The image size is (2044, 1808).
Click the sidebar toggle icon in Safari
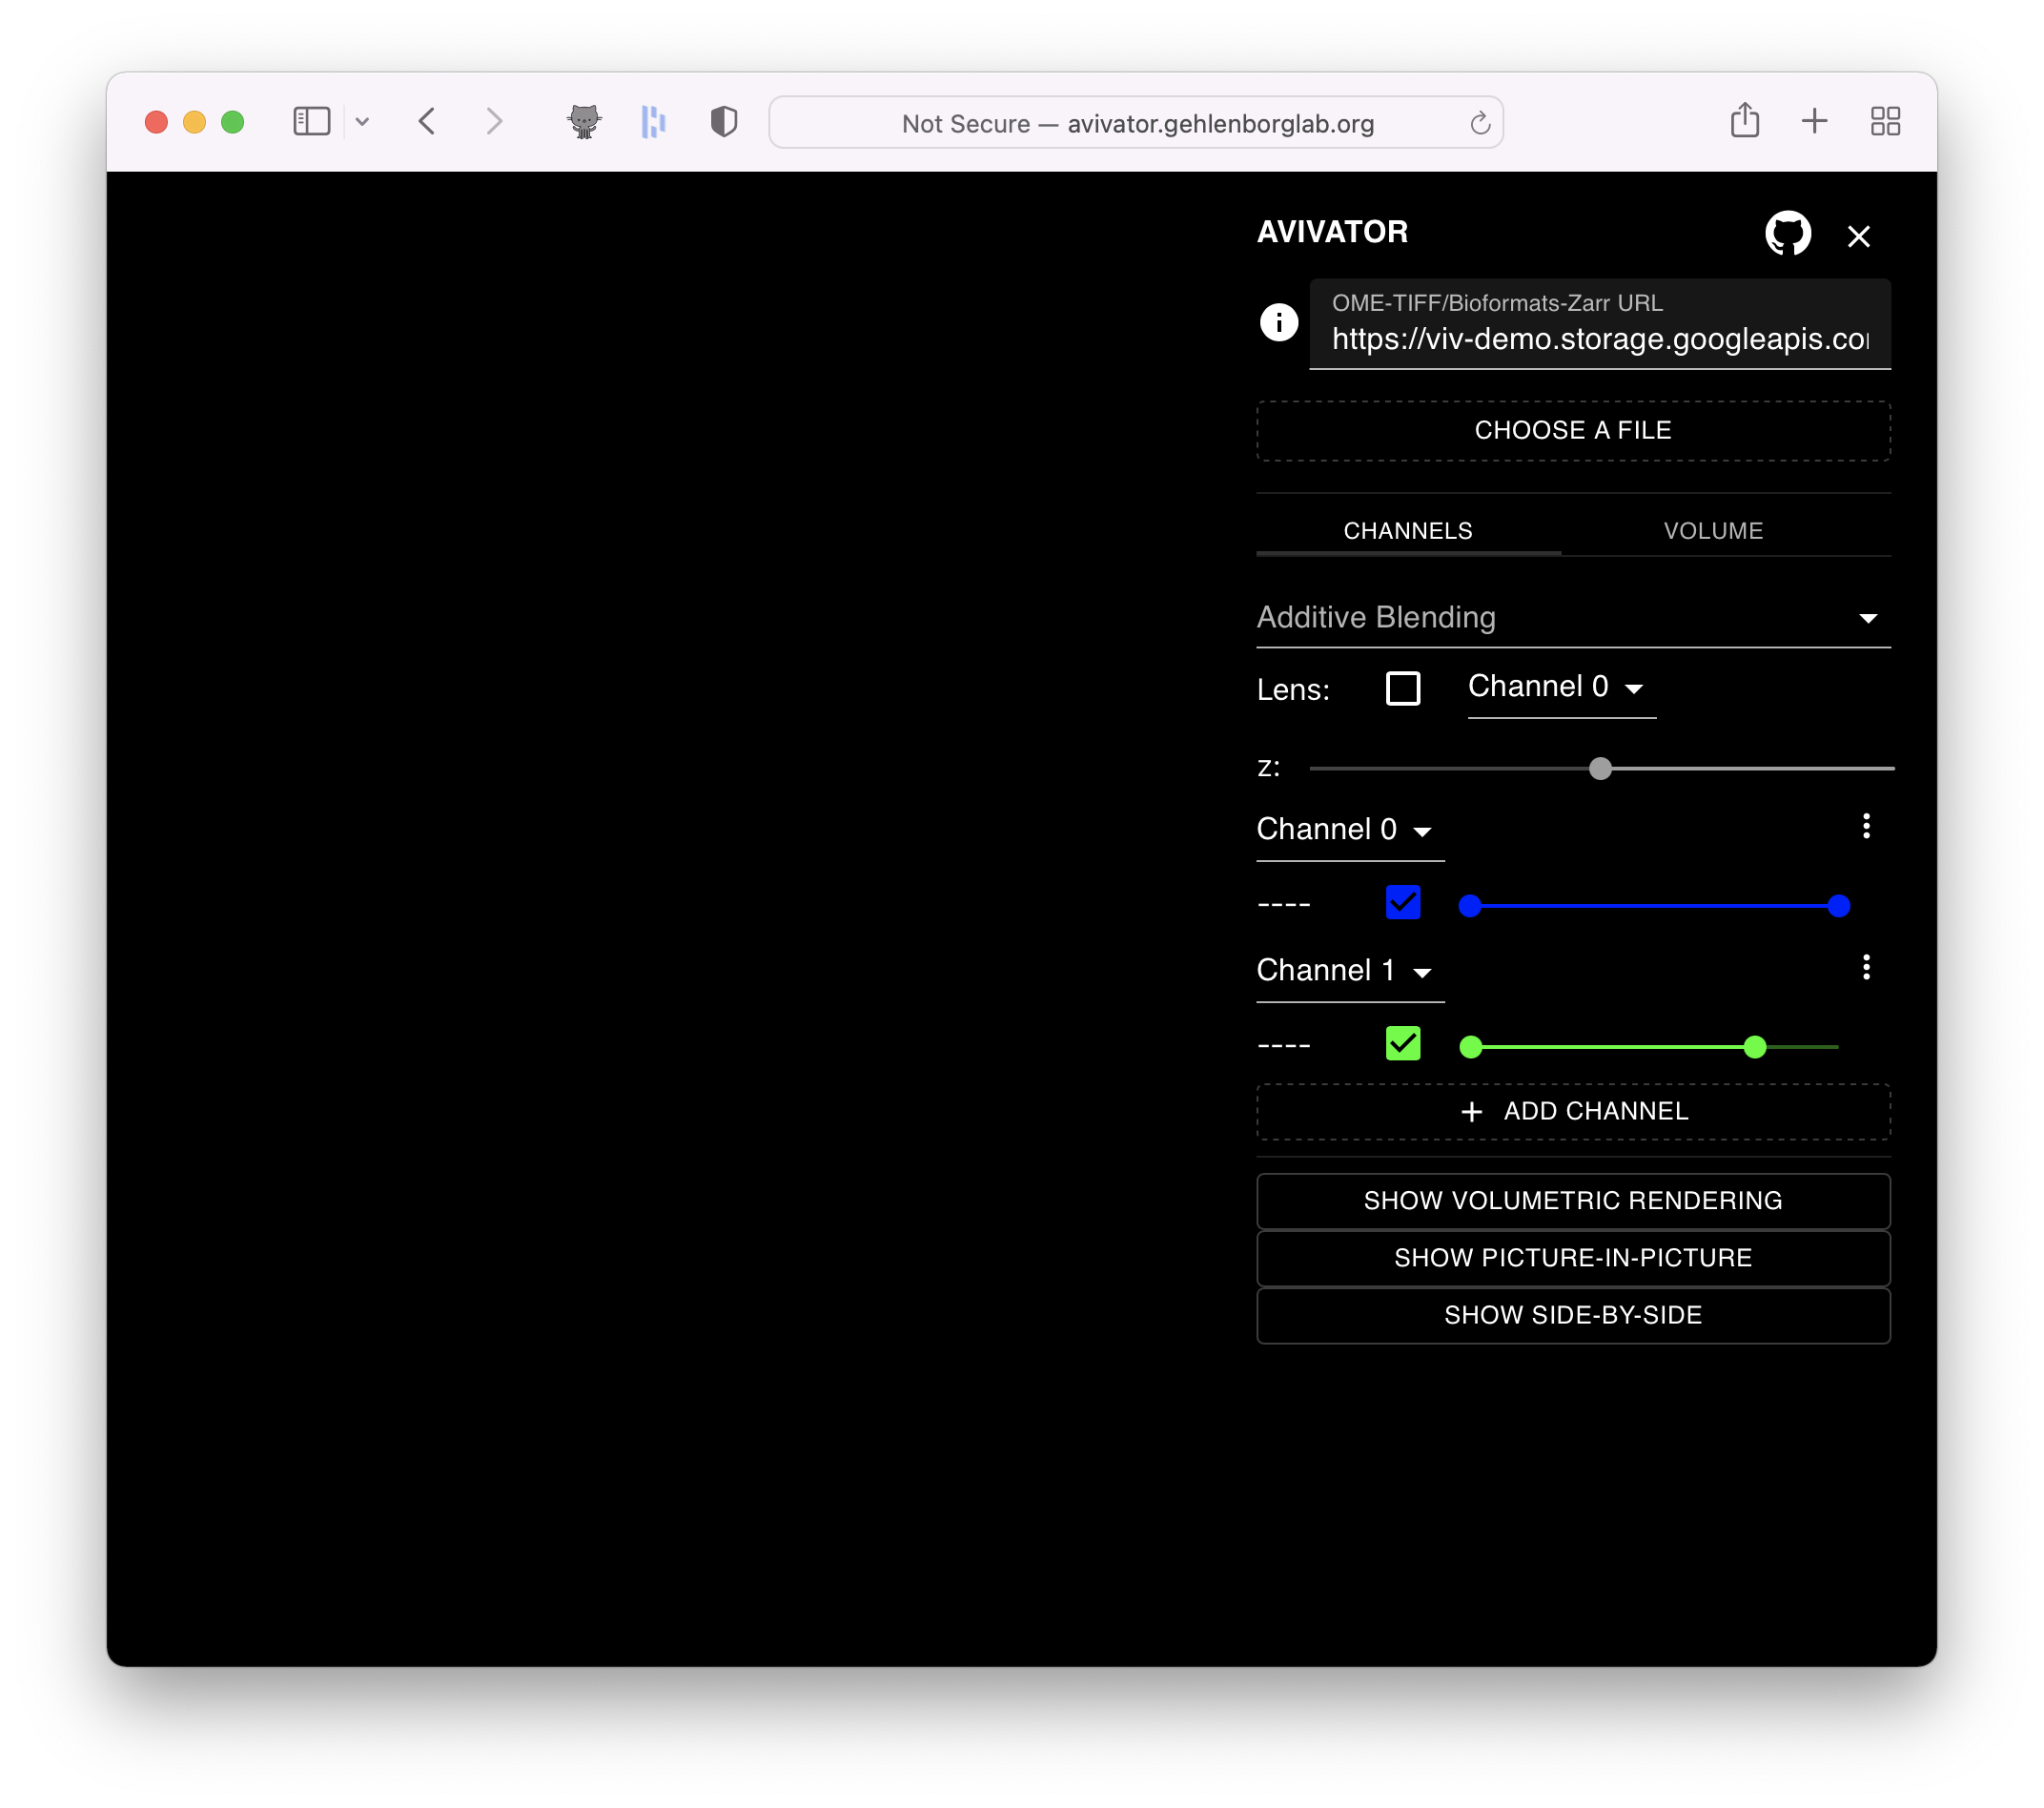pos(311,121)
